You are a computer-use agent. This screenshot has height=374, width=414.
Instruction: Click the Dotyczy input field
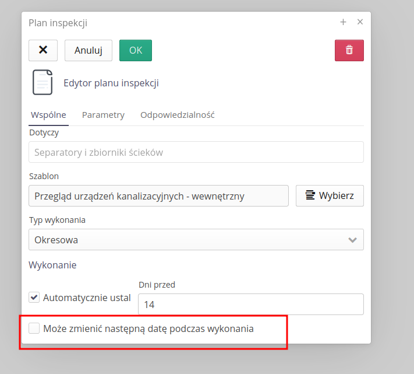point(196,152)
